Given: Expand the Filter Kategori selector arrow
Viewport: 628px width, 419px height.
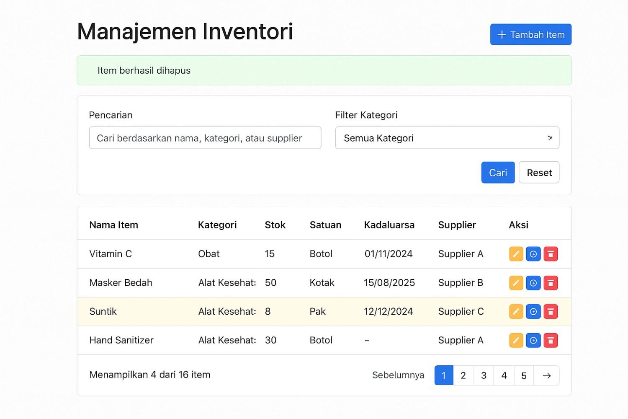Looking at the screenshot, I should coord(550,138).
